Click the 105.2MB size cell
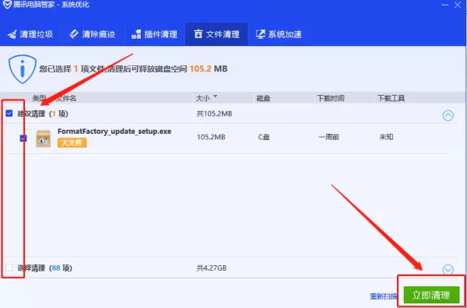The height and width of the screenshot is (308, 467). pos(211,137)
